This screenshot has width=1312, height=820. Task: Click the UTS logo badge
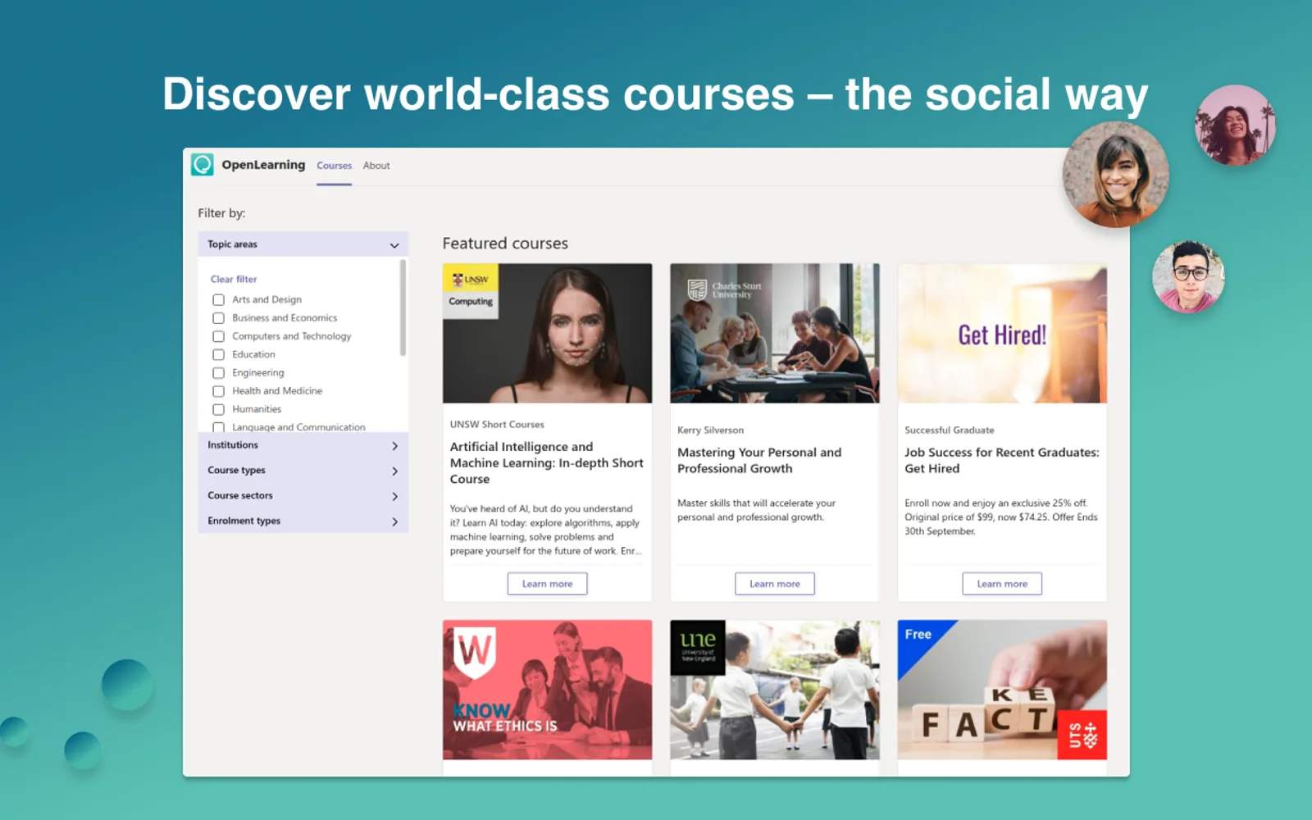point(1082,735)
